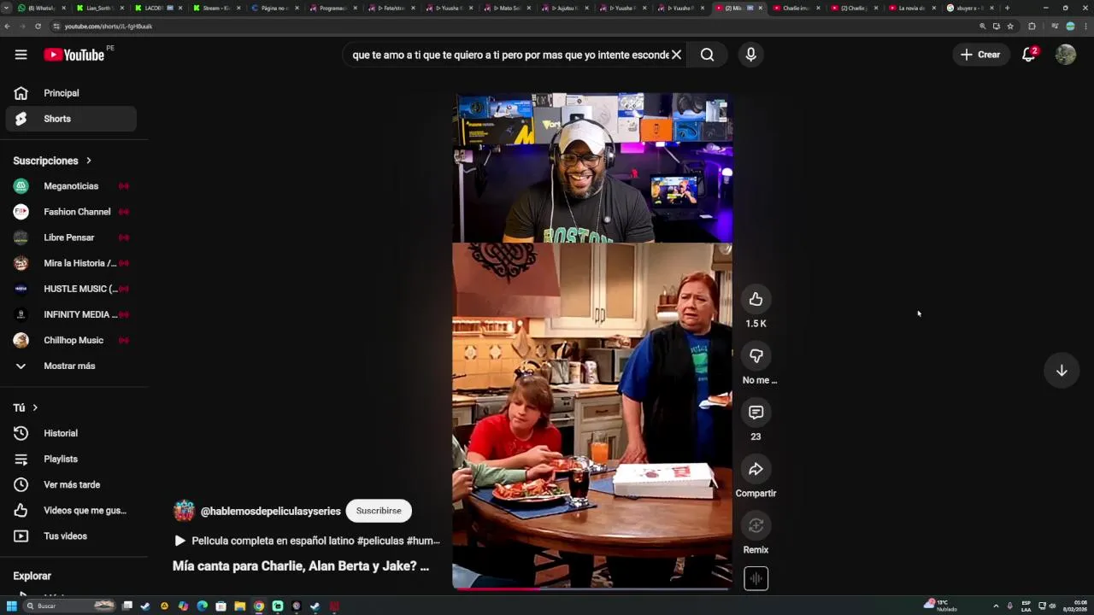The height and width of the screenshot is (615, 1094).
Task: Subscribe with the Suscribirse button
Action: 379,511
